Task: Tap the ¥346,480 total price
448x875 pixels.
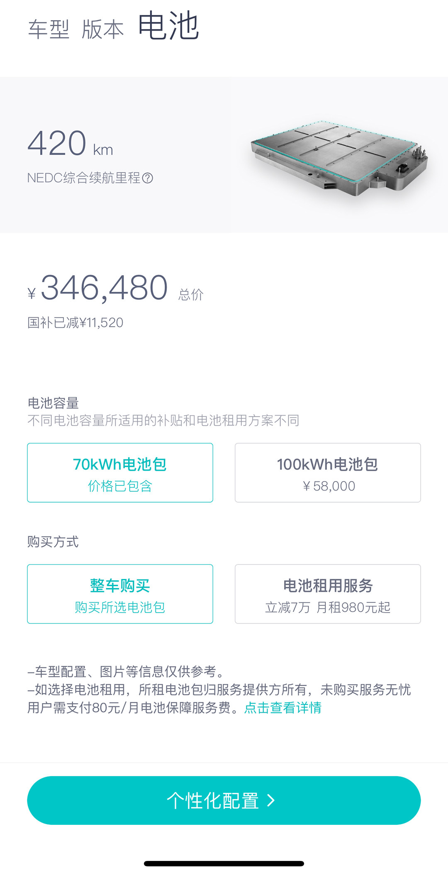Action: [x=104, y=288]
